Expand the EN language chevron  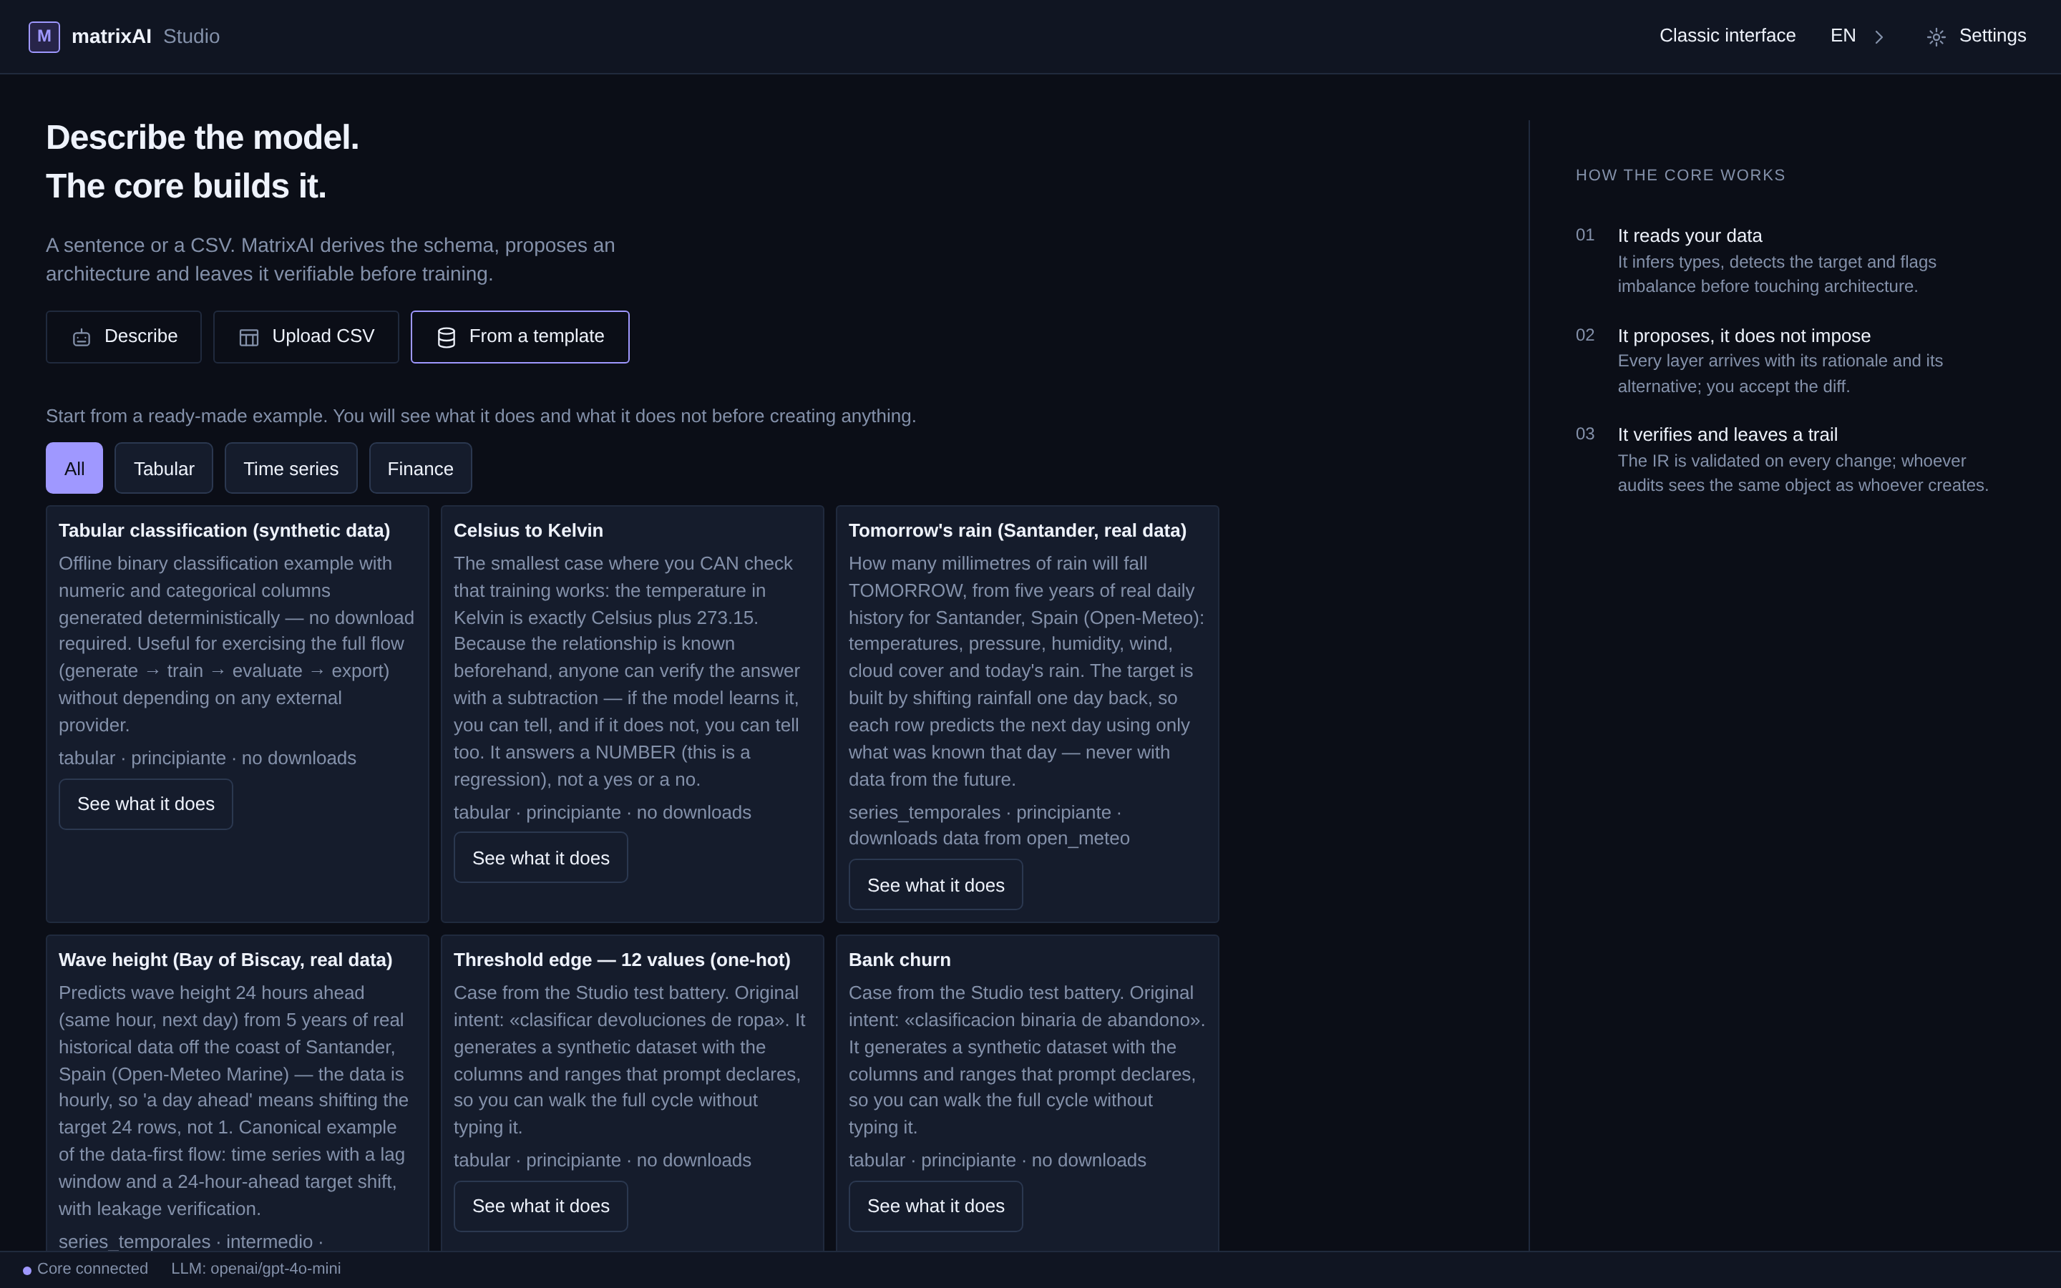click(1879, 36)
